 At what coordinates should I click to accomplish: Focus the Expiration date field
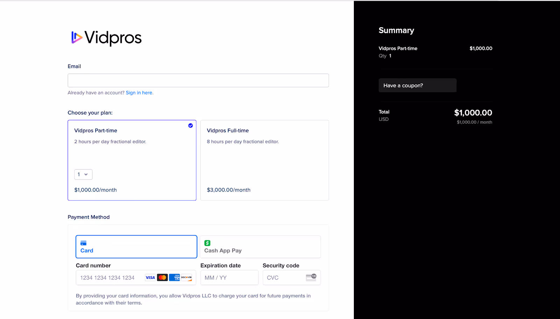[x=229, y=277]
